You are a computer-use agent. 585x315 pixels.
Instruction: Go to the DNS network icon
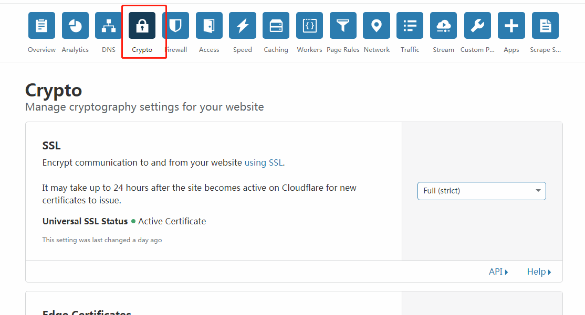109,26
